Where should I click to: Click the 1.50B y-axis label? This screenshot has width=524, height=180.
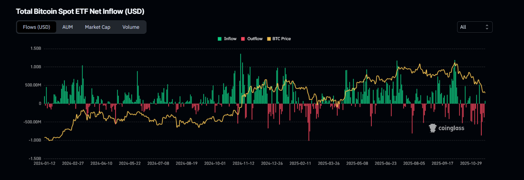click(35, 48)
